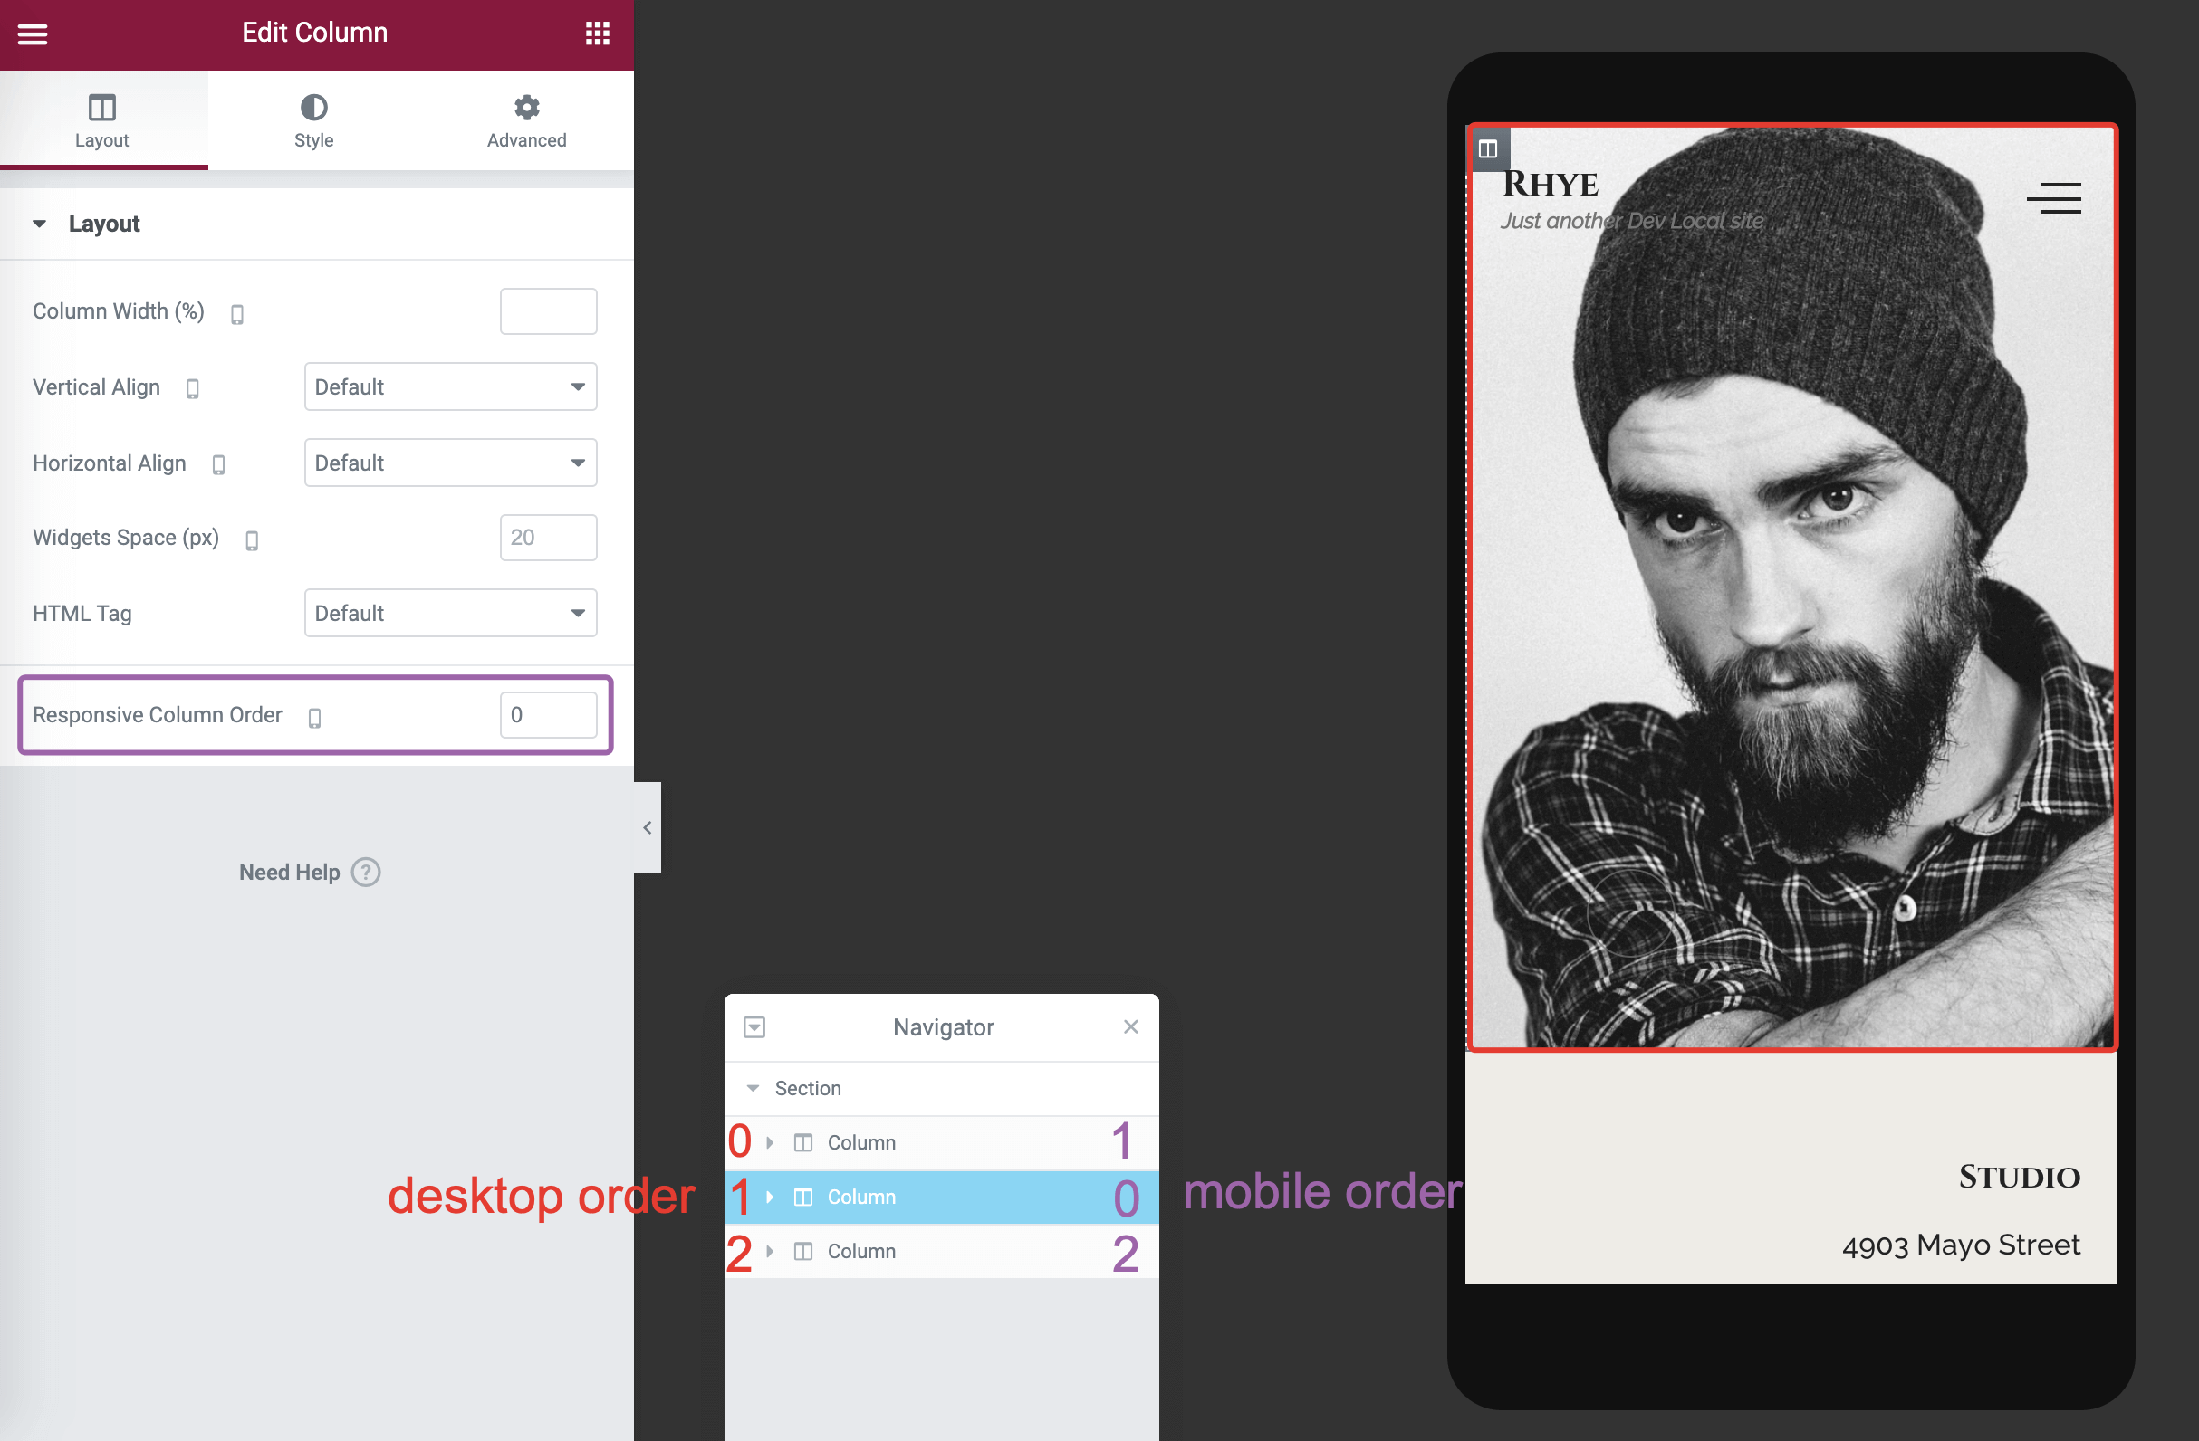Click responsive device icon beside Vertical Align
This screenshot has height=1441, width=2199.
[x=192, y=389]
